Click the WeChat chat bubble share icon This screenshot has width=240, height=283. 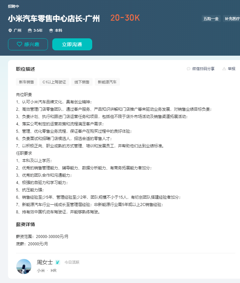[x=188, y=69]
